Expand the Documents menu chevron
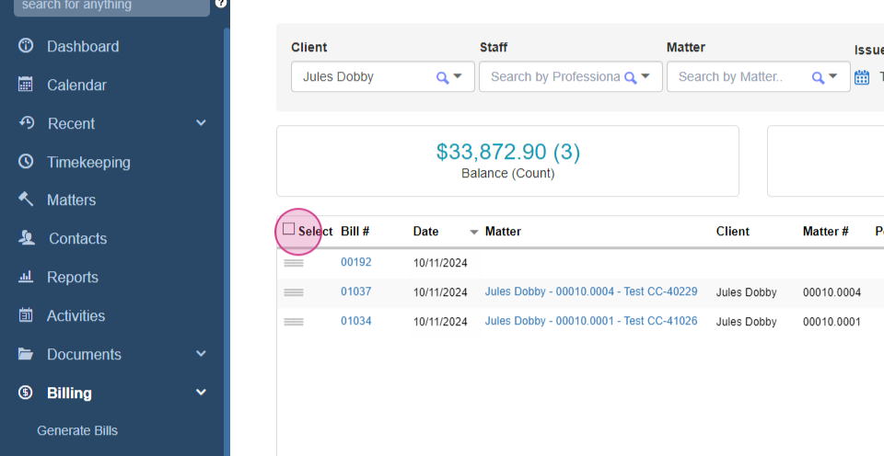 (201, 354)
